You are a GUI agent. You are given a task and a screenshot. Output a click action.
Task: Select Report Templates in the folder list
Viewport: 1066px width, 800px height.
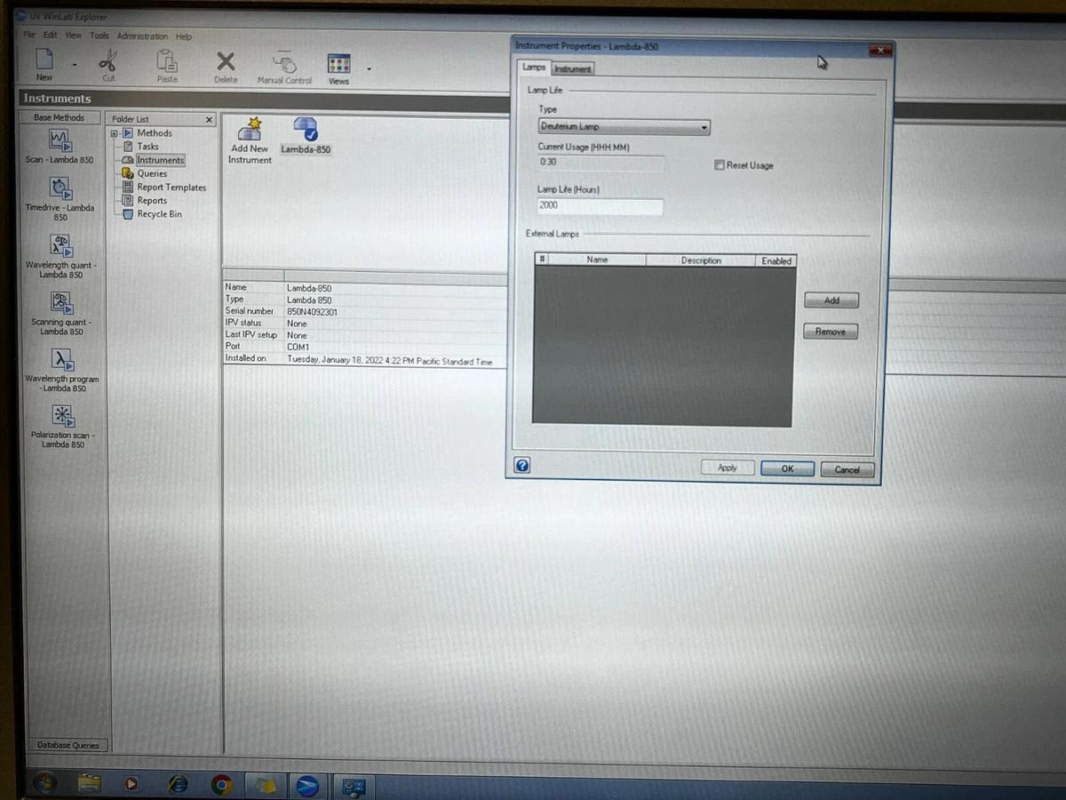pyautogui.click(x=171, y=188)
